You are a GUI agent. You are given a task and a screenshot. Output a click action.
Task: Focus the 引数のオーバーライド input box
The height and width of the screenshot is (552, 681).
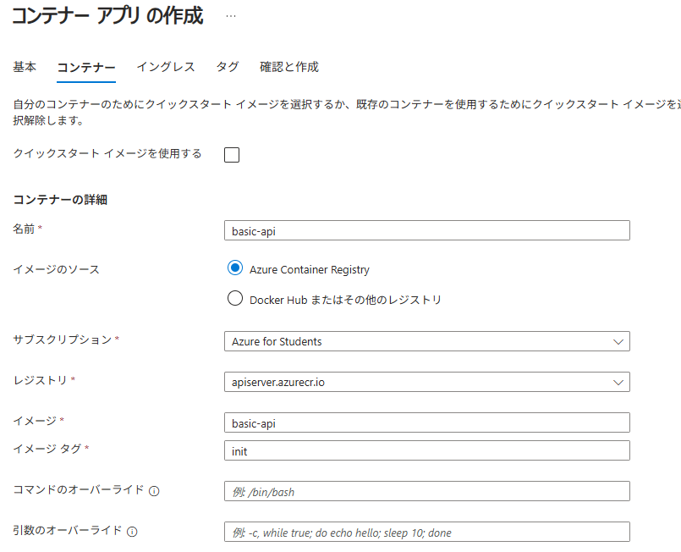tap(427, 532)
